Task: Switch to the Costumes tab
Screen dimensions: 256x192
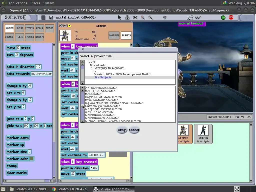Action: point(114,35)
